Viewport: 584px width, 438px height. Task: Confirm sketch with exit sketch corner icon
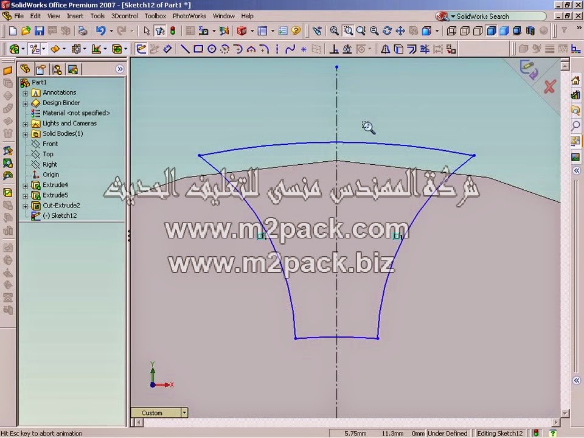(529, 69)
